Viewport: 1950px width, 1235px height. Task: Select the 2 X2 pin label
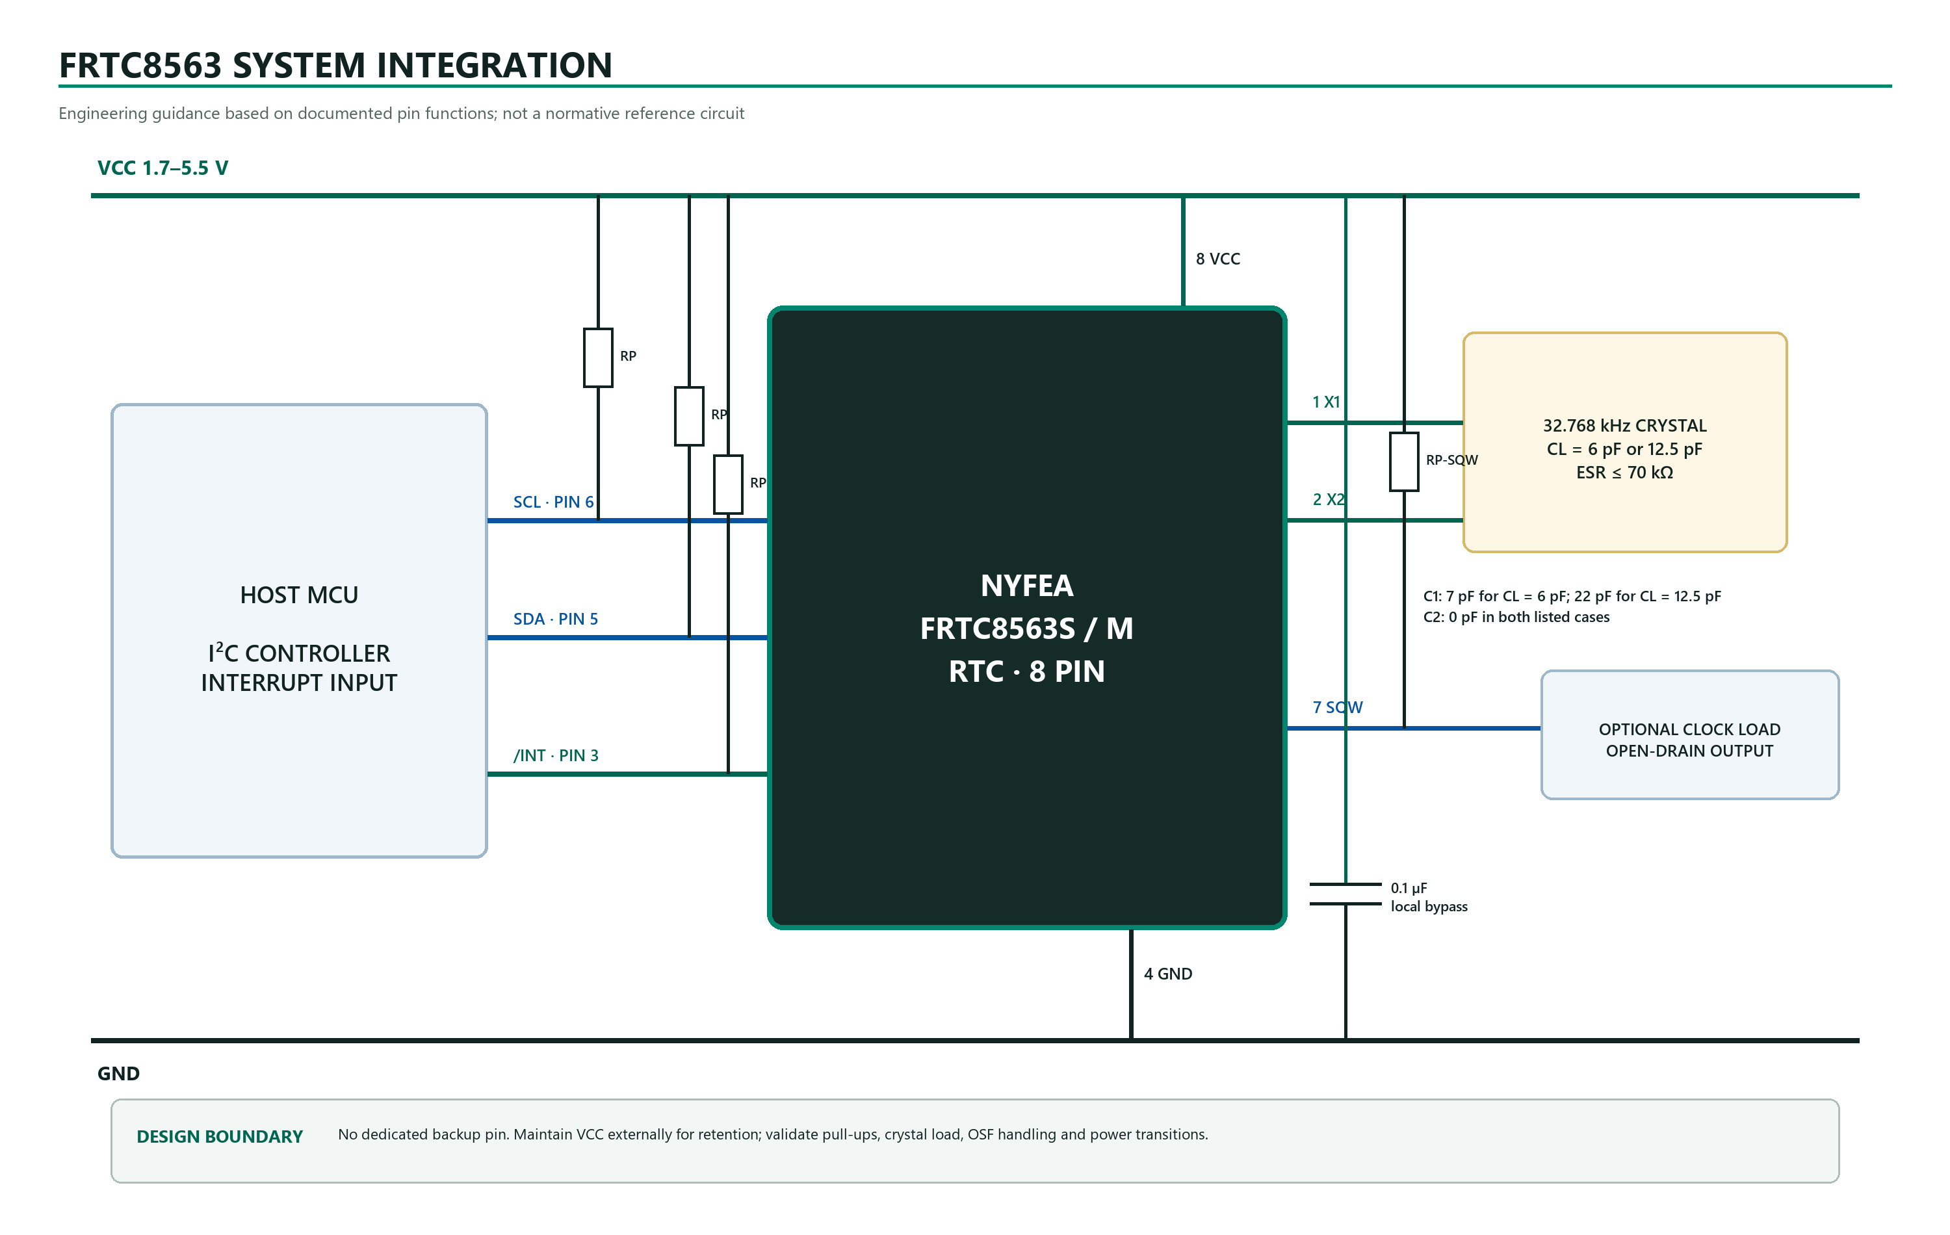[1329, 500]
